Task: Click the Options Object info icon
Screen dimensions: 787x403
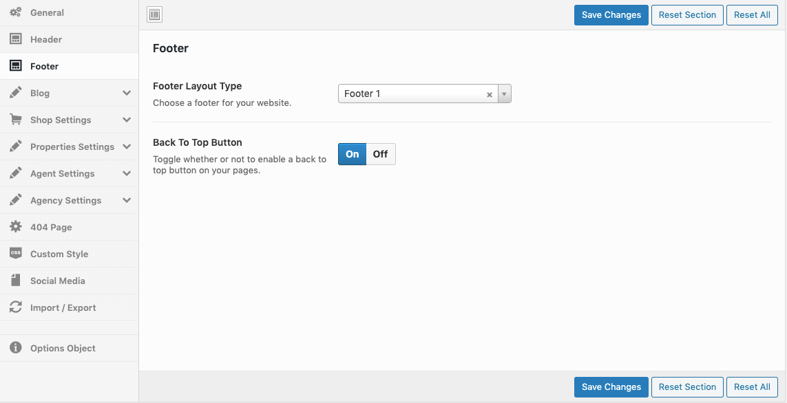Action: (x=16, y=348)
